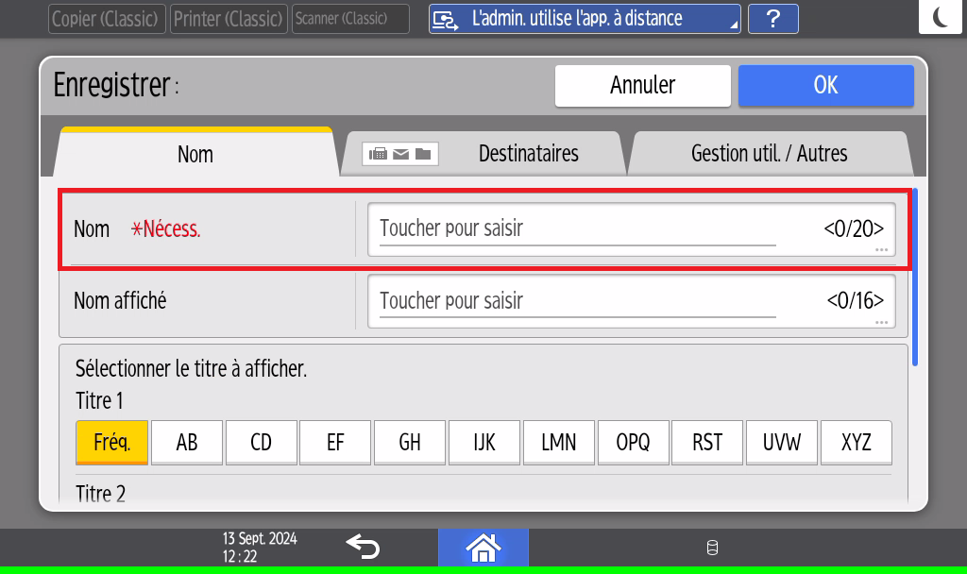Open the remote admin message dropdown
This screenshot has width=967, height=574.
tap(585, 19)
